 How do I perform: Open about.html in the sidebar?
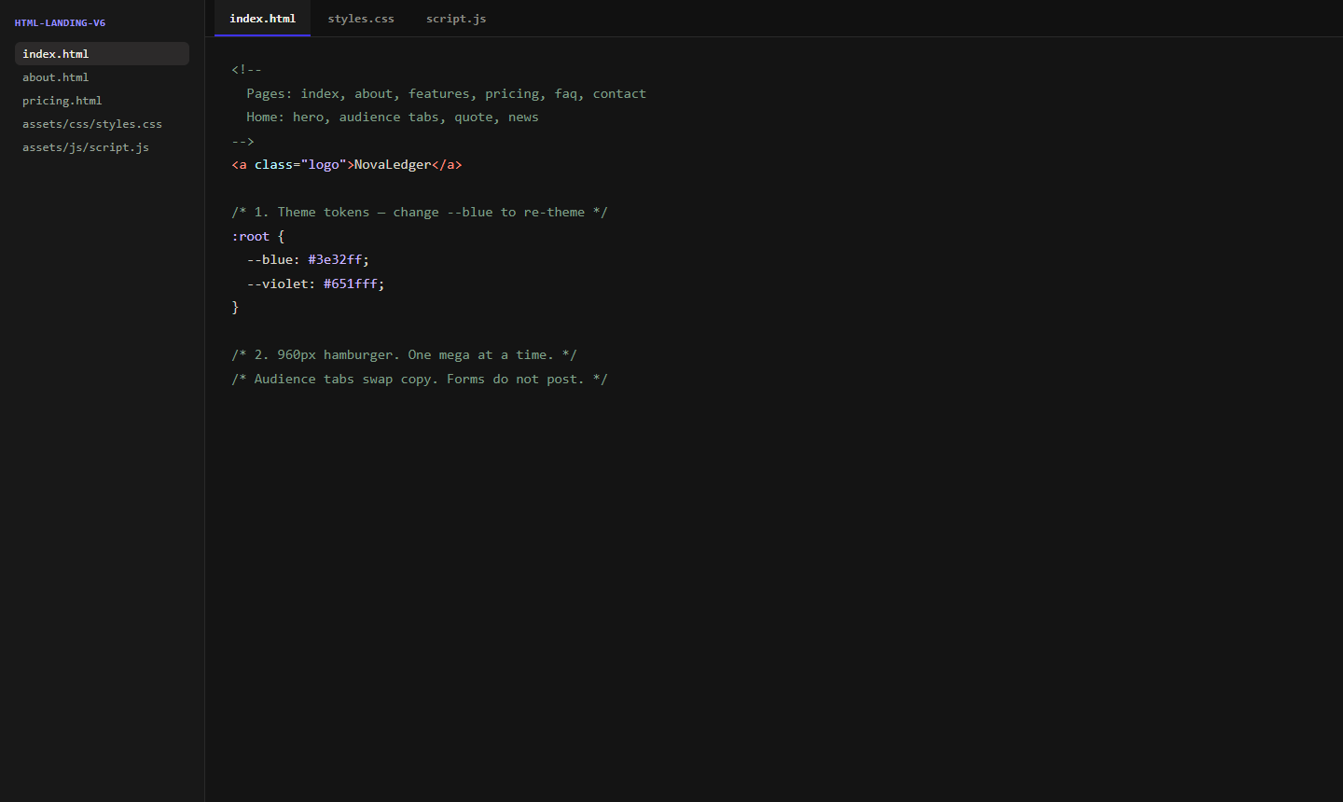click(x=102, y=77)
